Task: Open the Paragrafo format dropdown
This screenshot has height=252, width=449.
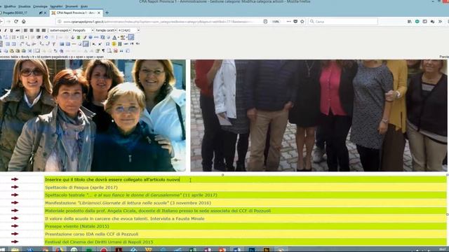Action: [83, 30]
